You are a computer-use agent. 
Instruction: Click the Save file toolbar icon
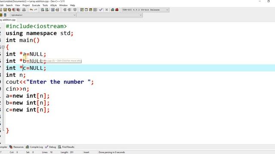[x=5, y=10]
